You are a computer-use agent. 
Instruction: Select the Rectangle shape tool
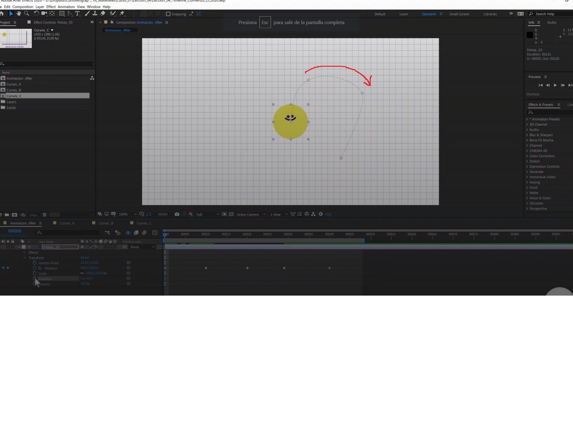(x=62, y=14)
